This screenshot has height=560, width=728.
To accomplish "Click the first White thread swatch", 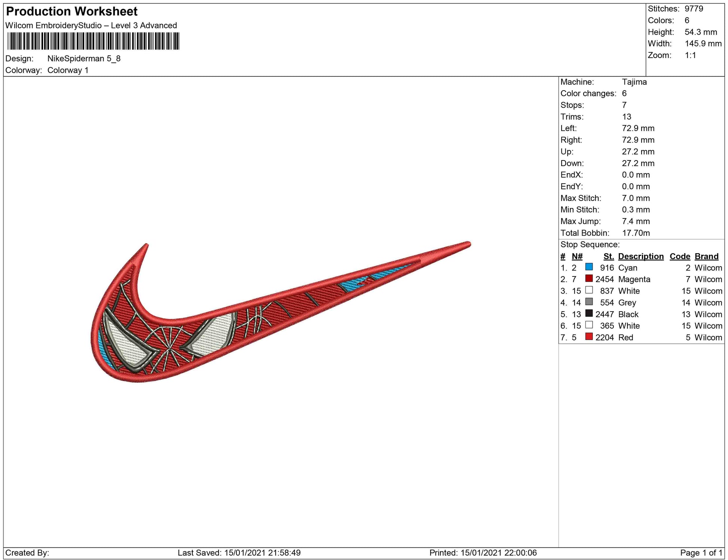I will 589,290.
